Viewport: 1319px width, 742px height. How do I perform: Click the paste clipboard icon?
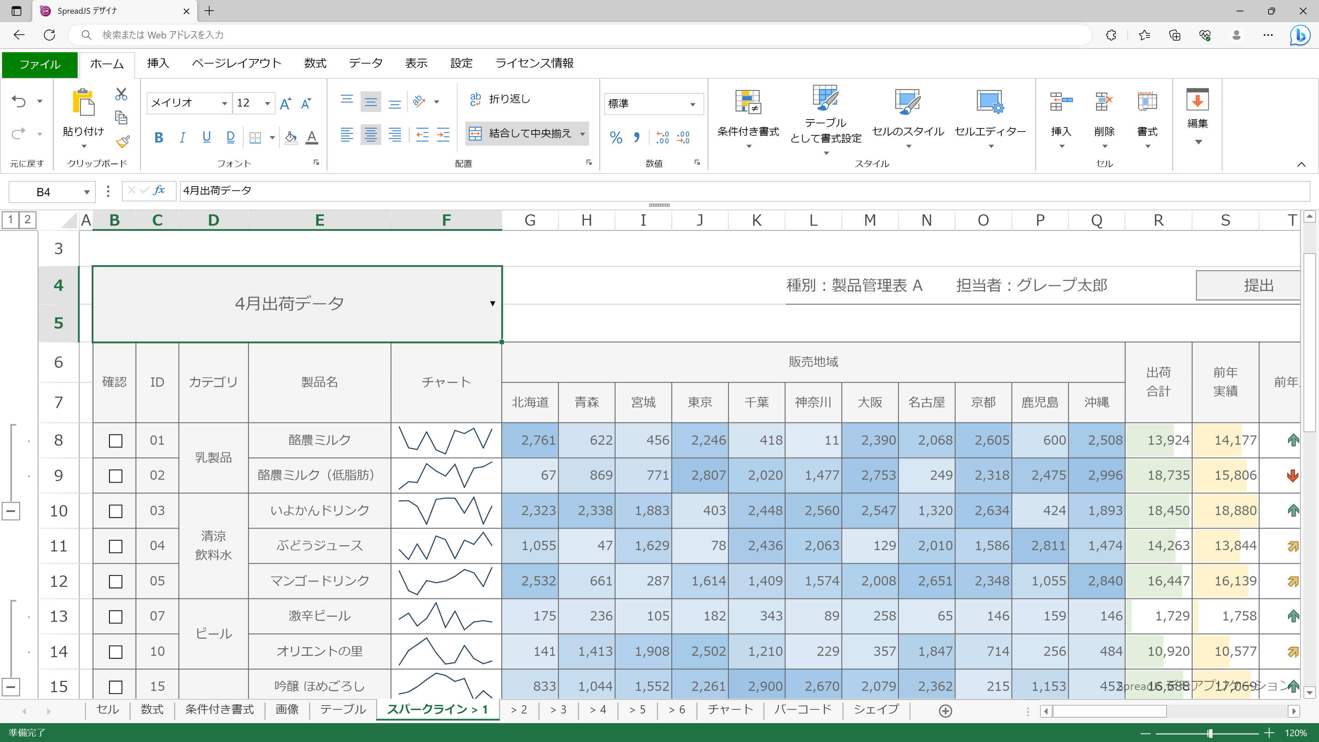coord(83,102)
